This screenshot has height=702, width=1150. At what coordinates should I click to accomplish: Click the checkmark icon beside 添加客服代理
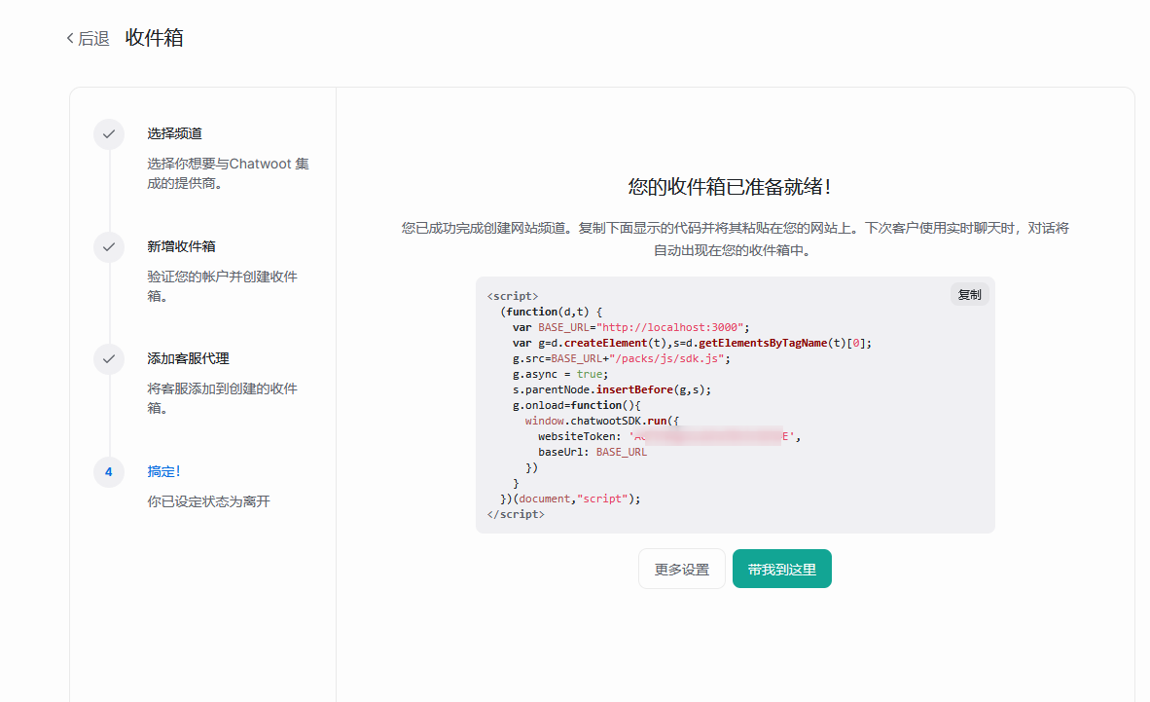point(109,359)
